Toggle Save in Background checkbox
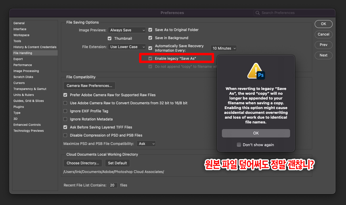The height and width of the screenshot is (205, 346). point(150,38)
